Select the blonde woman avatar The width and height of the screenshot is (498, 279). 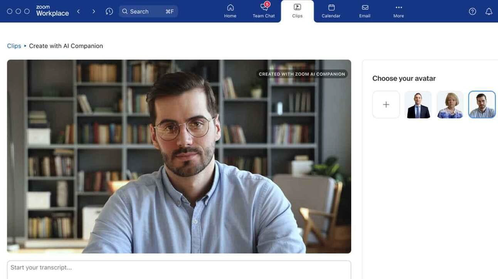click(x=450, y=104)
